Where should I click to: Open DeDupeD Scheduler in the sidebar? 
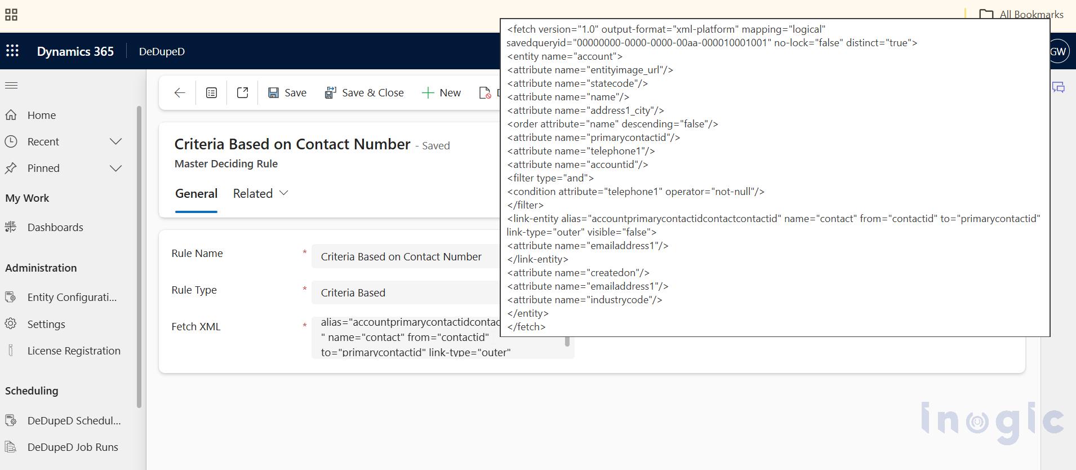pos(74,420)
